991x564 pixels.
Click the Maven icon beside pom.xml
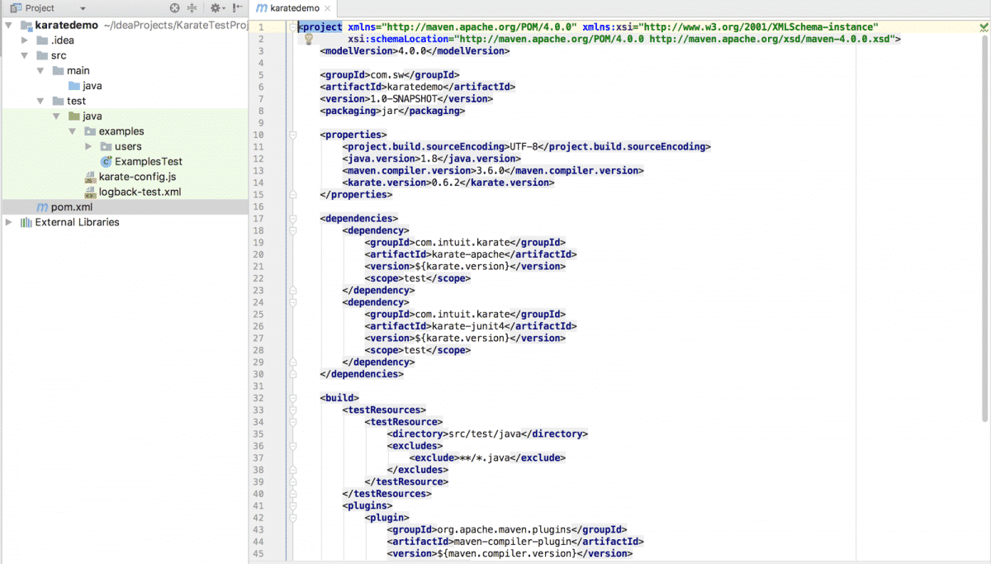[43, 207]
